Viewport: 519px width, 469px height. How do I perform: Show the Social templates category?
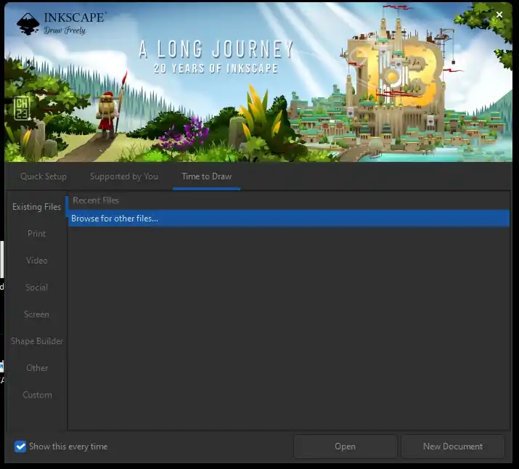click(36, 287)
